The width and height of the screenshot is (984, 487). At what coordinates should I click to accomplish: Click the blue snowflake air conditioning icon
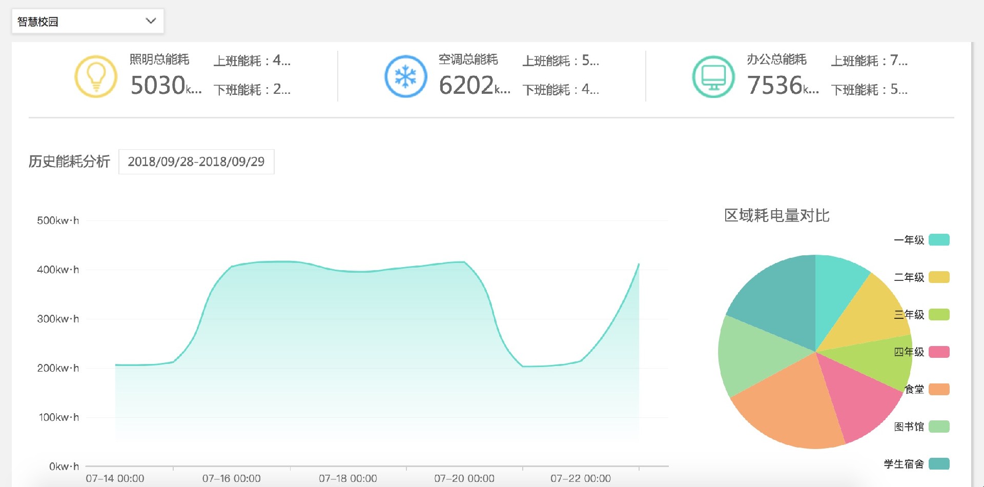tap(405, 76)
